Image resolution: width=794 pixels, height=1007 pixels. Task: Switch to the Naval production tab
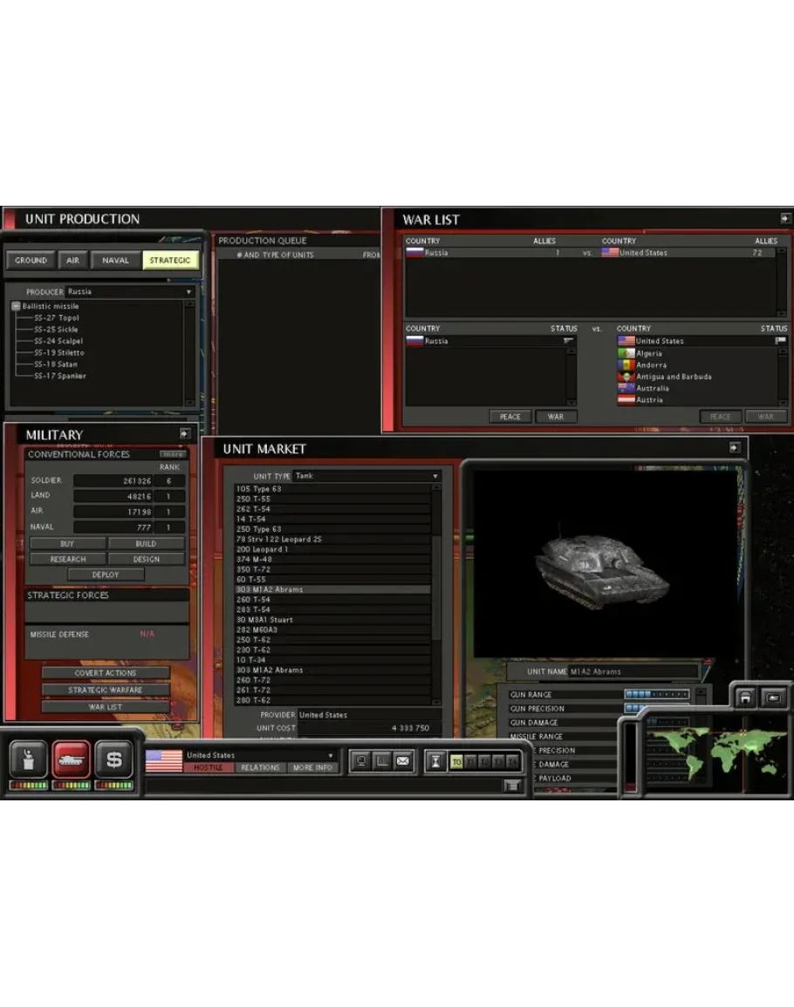(115, 261)
